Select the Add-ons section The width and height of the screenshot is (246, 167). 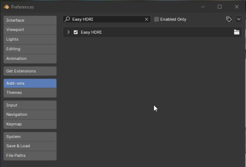pyautogui.click(x=30, y=83)
